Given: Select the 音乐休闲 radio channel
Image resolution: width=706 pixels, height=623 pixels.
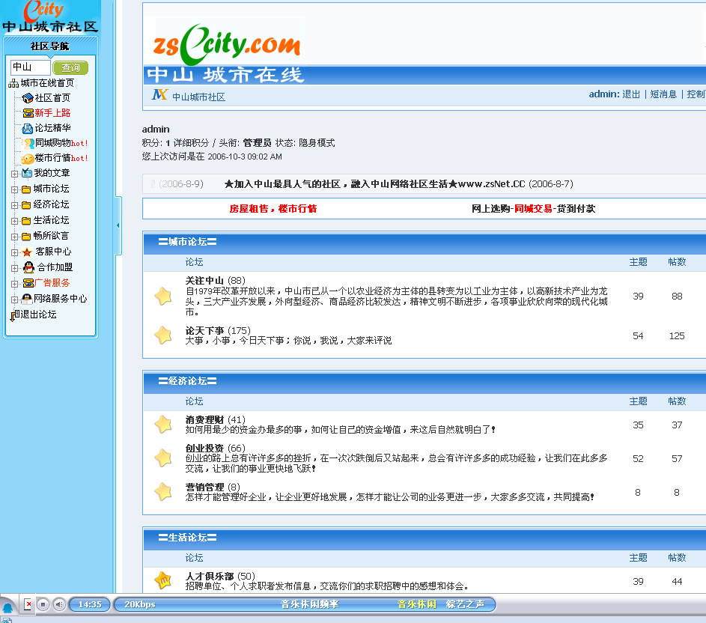Looking at the screenshot, I should coord(416,604).
